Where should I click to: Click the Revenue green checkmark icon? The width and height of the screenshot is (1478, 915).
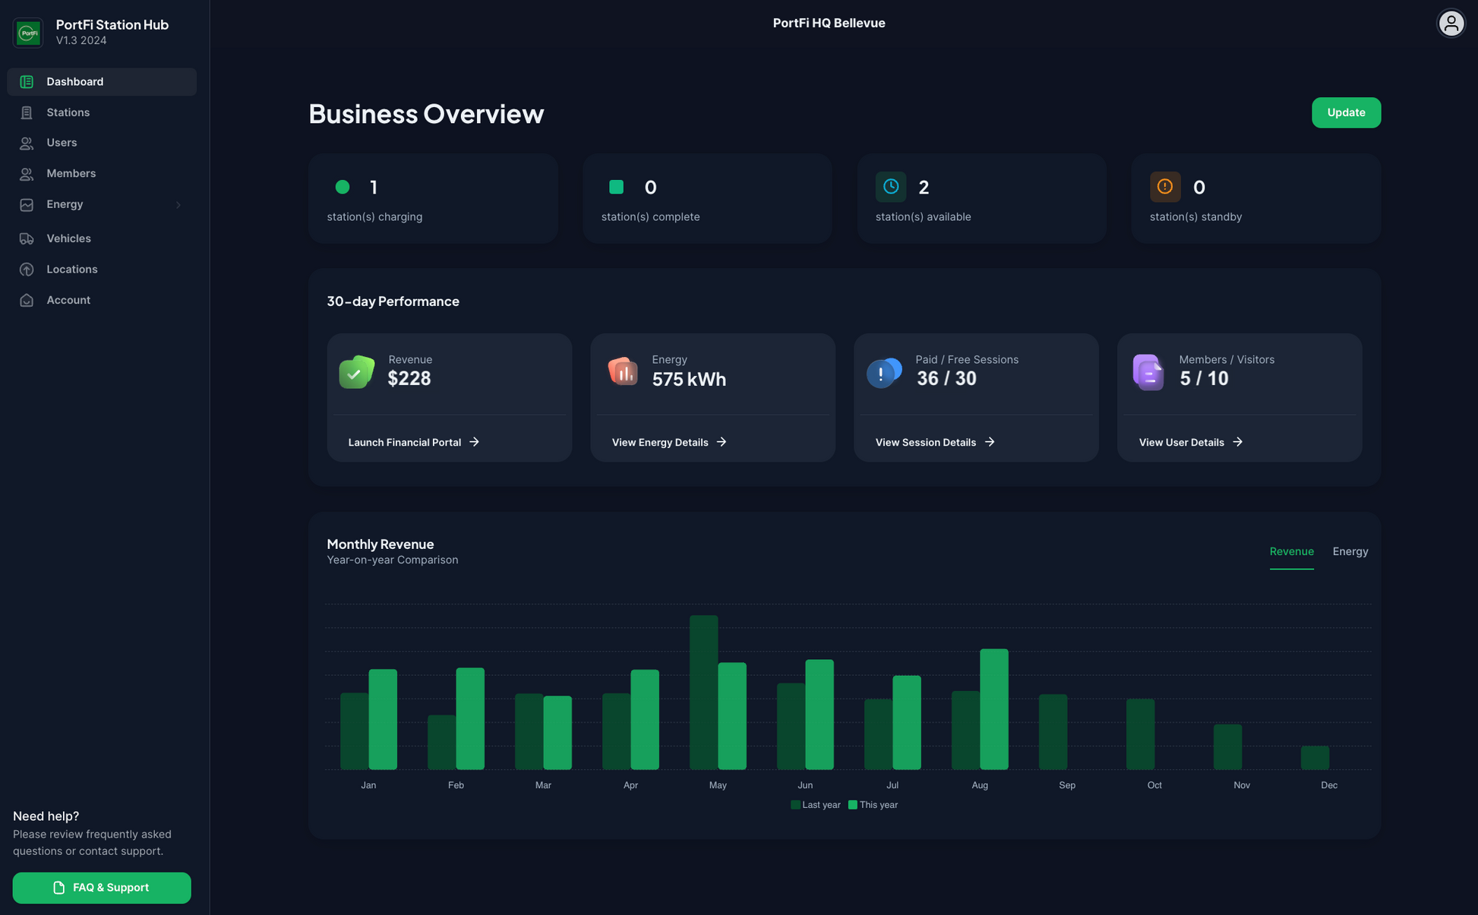click(x=356, y=371)
